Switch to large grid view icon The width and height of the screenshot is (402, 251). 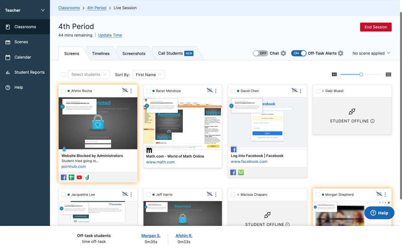(334, 74)
